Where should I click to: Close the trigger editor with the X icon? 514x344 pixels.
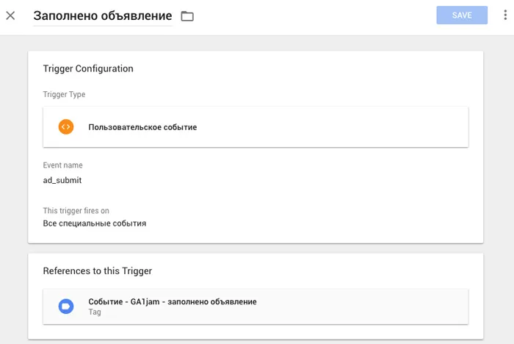click(x=10, y=15)
